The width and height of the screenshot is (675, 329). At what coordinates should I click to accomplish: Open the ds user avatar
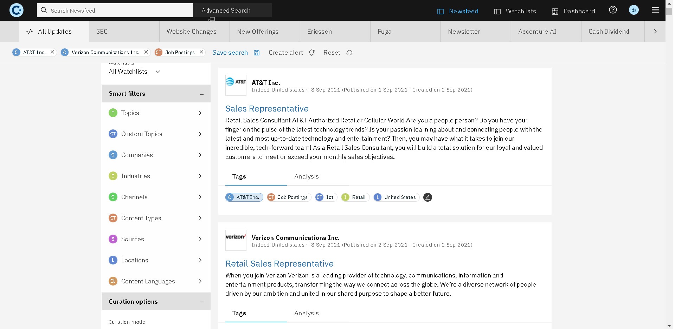(634, 10)
